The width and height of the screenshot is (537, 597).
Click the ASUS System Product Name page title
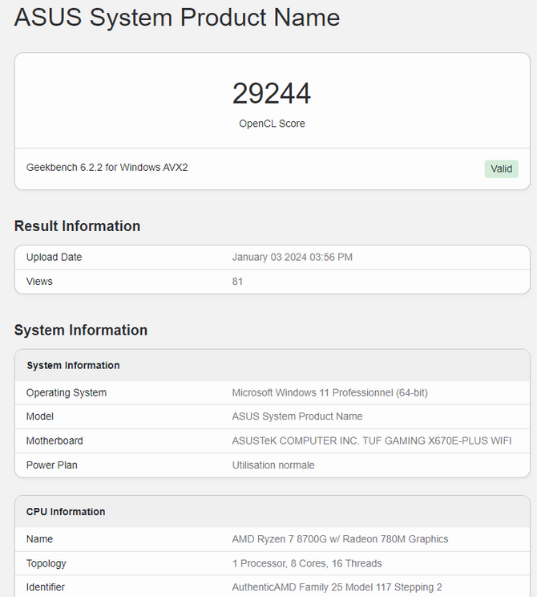coord(177,17)
